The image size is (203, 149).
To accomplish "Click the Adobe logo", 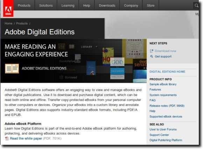I will point(8,8).
